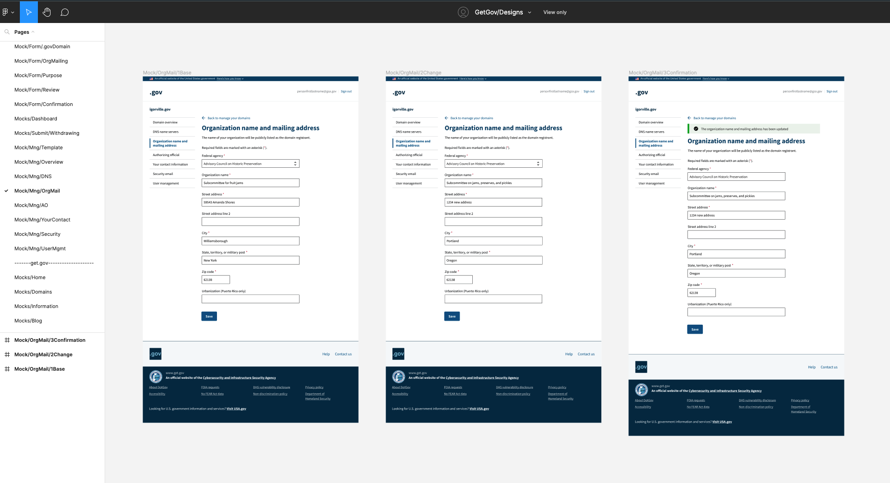
Task: Click the Save button in the 2Change frame
Action: tap(452, 316)
